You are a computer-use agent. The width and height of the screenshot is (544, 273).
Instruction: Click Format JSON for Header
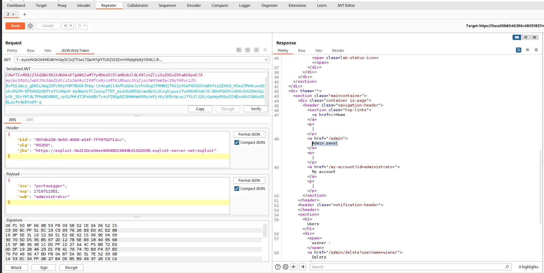[249, 134]
